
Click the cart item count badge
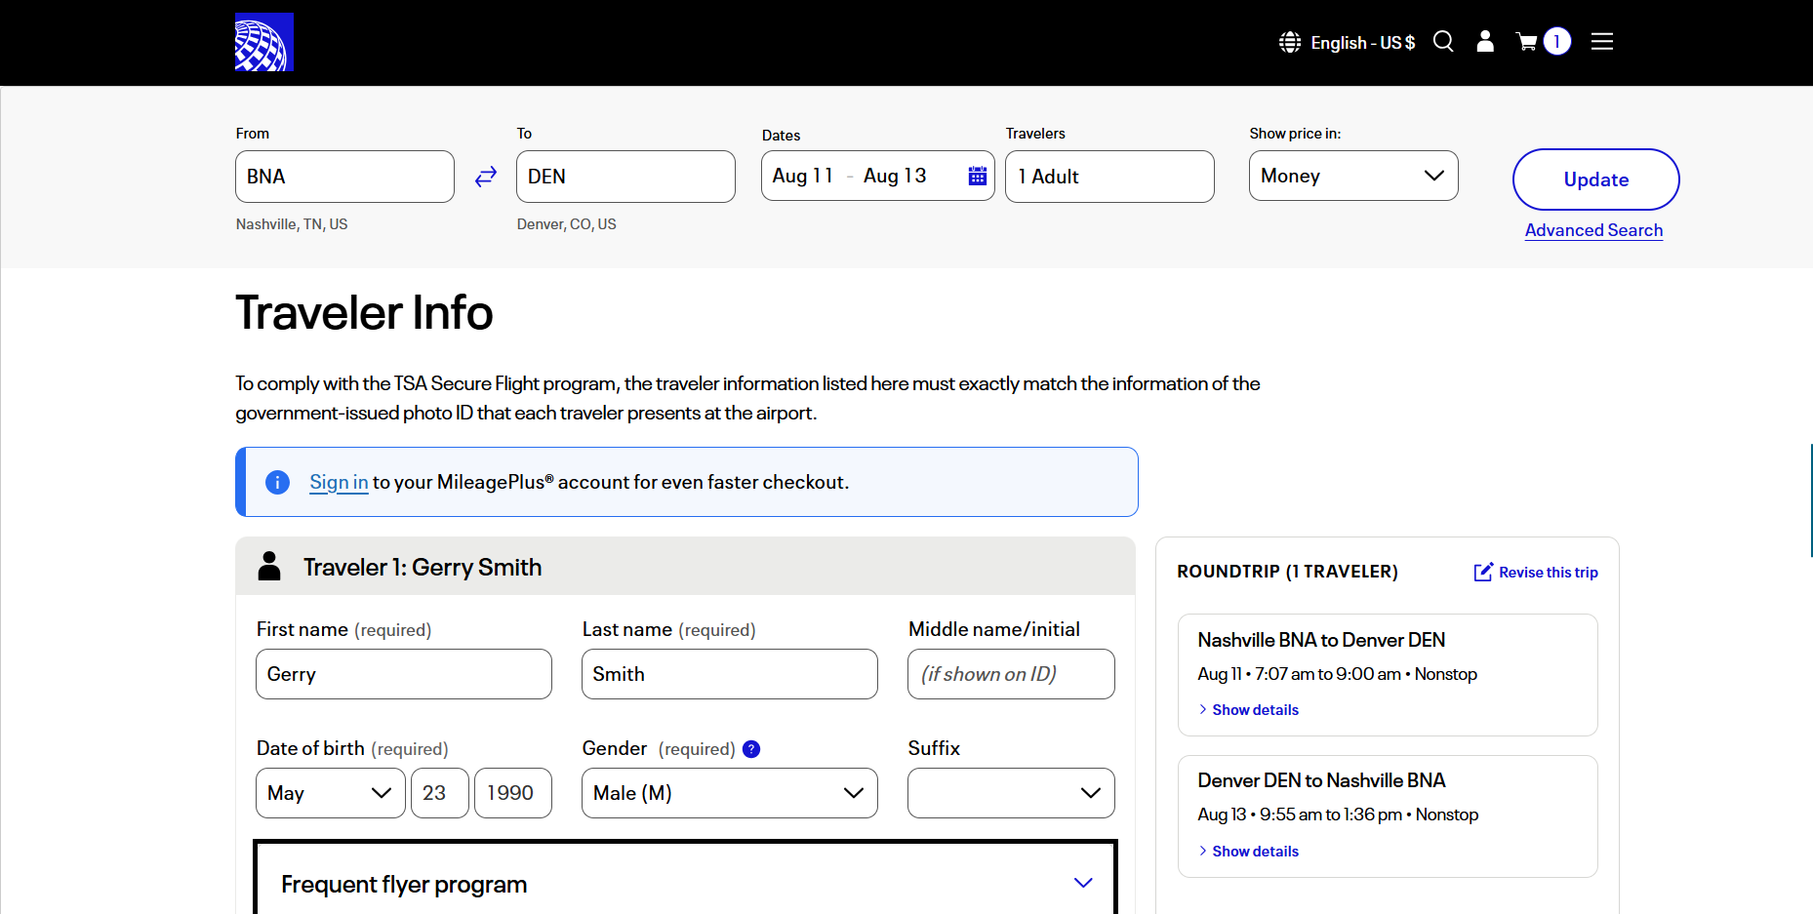tap(1557, 41)
